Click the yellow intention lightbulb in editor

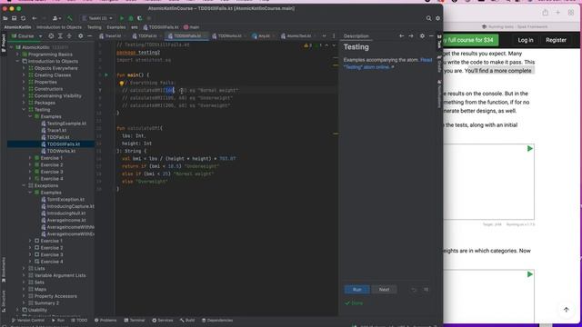pos(121,84)
